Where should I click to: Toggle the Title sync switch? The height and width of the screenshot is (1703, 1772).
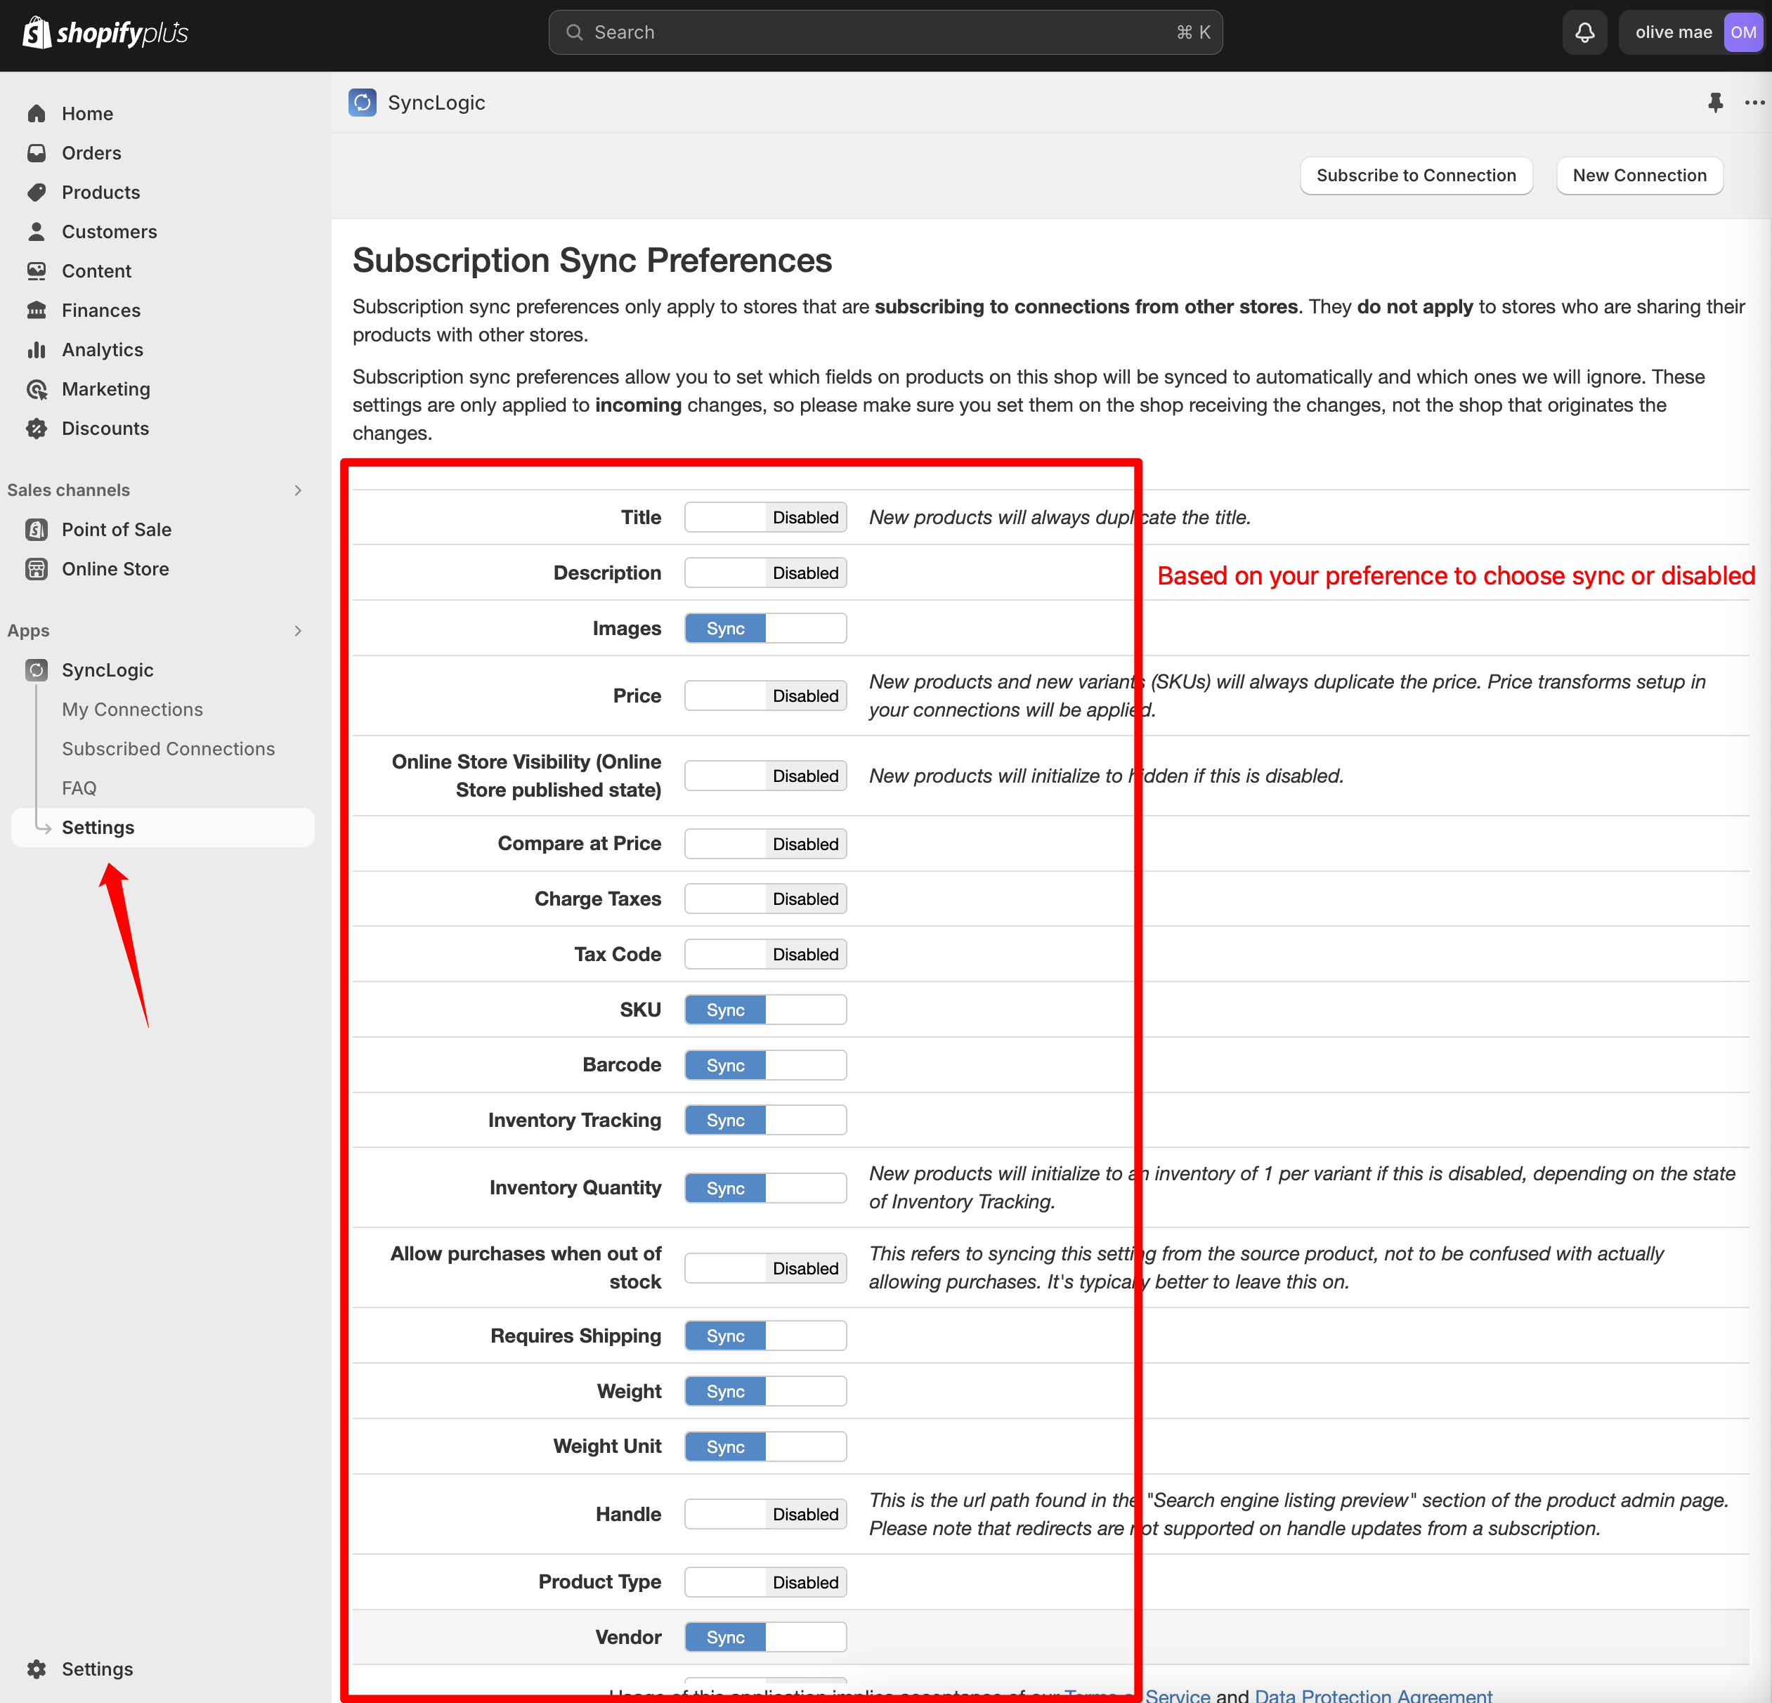coord(765,517)
